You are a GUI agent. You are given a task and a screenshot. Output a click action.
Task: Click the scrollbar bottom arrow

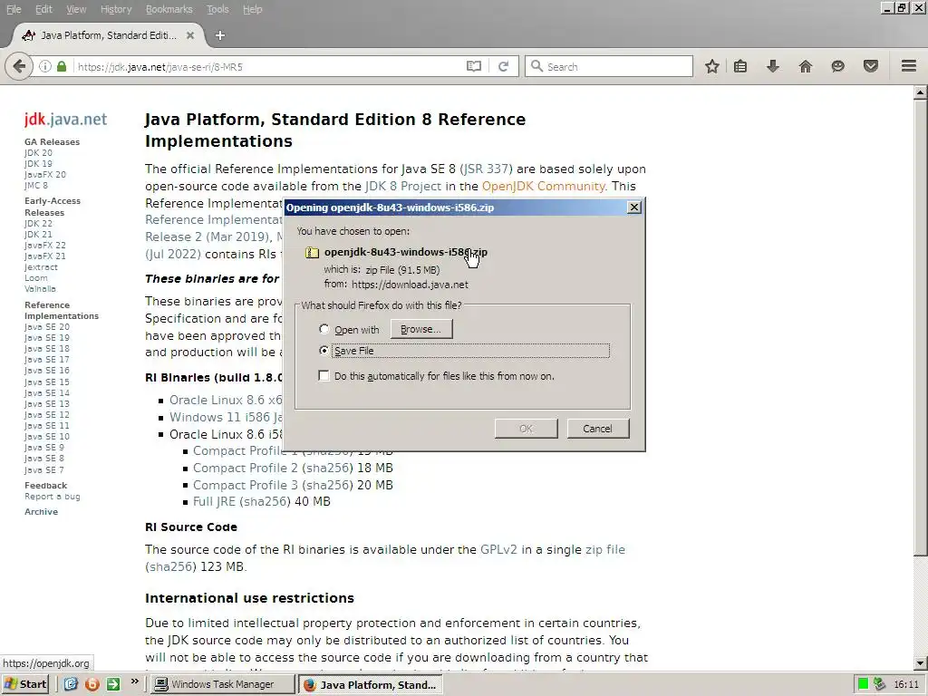coord(921,663)
